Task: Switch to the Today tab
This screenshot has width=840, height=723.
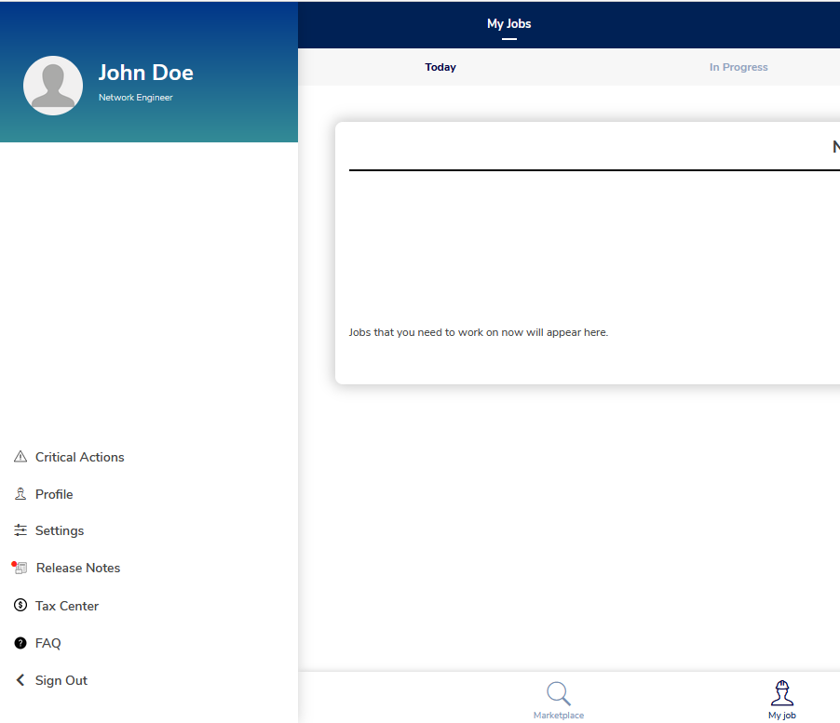Action: 440,67
